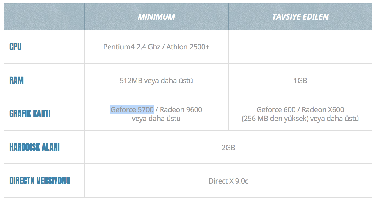Select the DIRECTX VERSIYONU row label
Screen dimensions: 376x203
[40, 181]
